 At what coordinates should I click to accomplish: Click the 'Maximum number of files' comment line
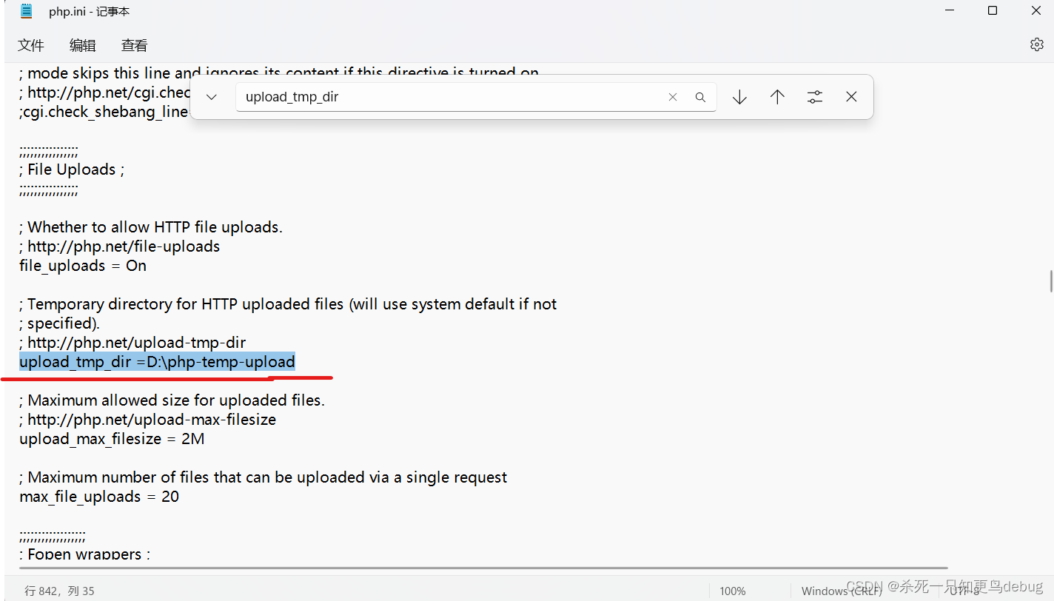pos(263,477)
